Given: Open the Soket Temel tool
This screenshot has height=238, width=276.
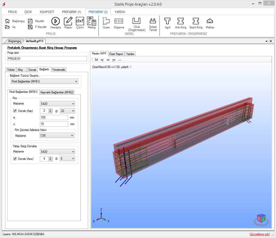Looking at the screenshot, I should click(153, 21).
